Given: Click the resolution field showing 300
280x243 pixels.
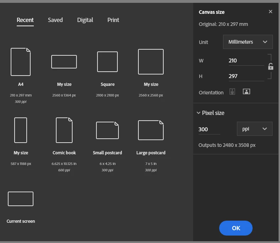Looking at the screenshot, I should coord(209,129).
